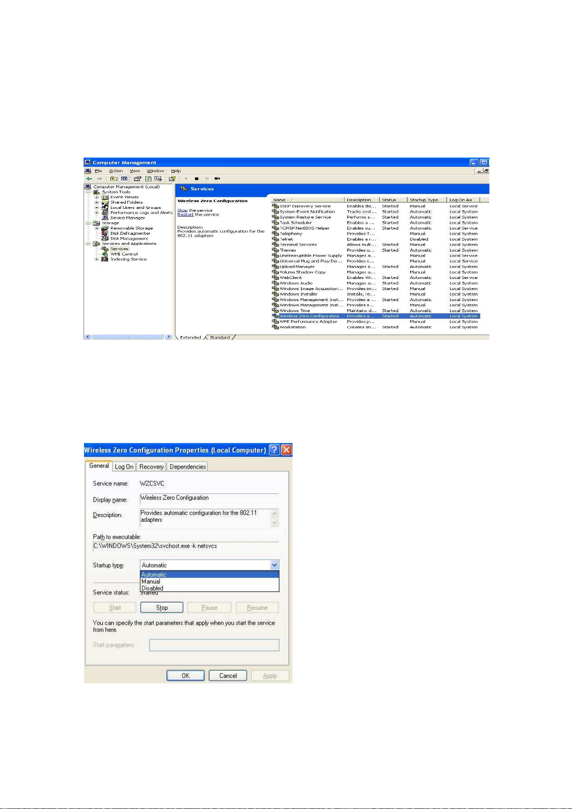The image size is (572, 809).
Task: Click the gear icon beside Themes service
Action: tap(276, 250)
